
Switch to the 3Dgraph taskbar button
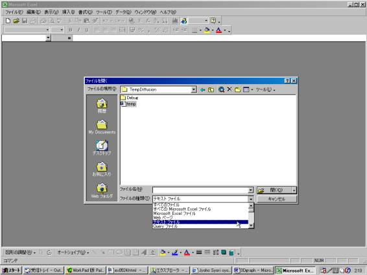pos(253,270)
